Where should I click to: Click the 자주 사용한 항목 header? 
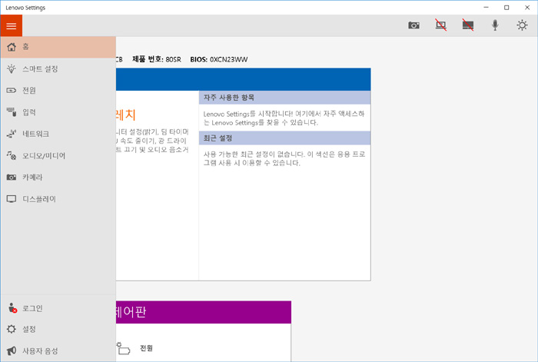click(x=284, y=98)
